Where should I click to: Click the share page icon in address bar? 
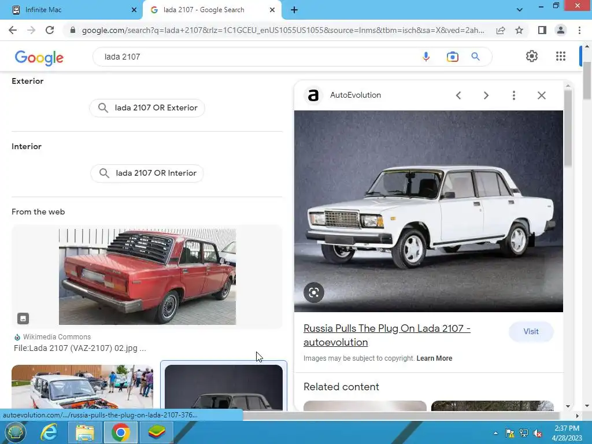pos(501,30)
